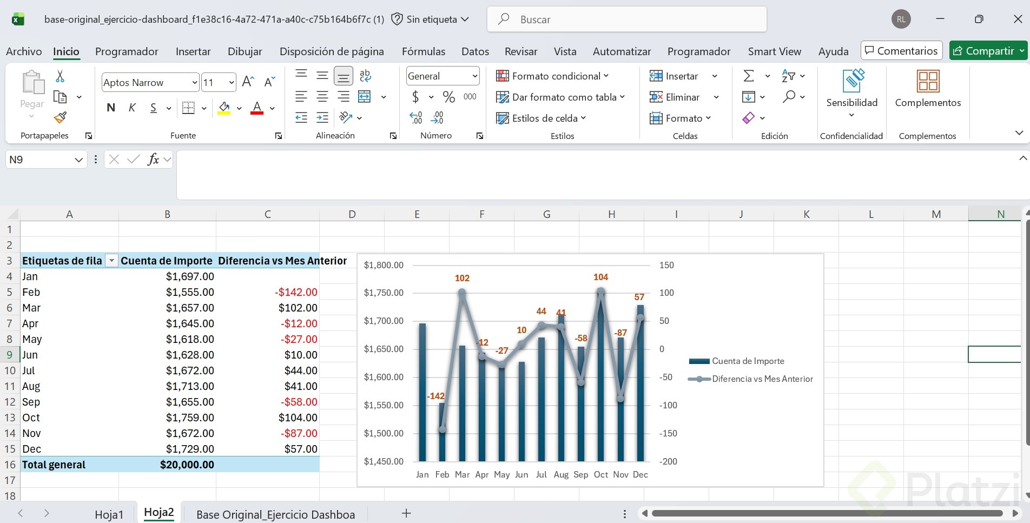Open the Etiquetas de fila filter dropdown
Screen dimensions: 1030x523
(111, 261)
